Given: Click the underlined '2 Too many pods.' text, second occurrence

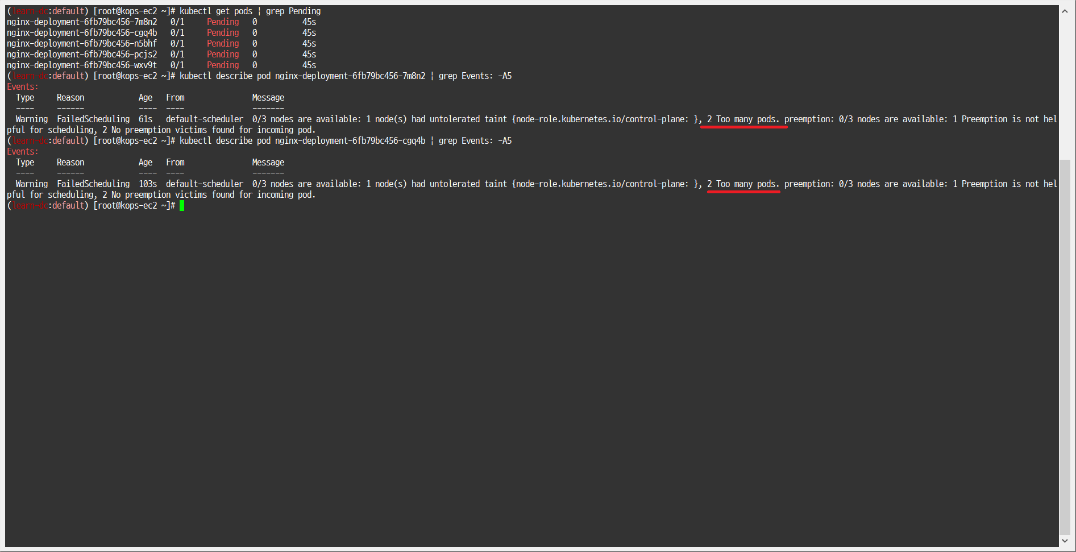Looking at the screenshot, I should pos(742,184).
